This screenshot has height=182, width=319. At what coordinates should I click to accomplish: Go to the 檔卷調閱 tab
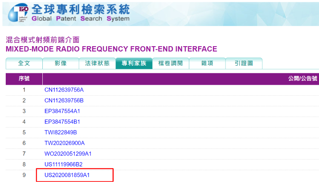point(171,63)
